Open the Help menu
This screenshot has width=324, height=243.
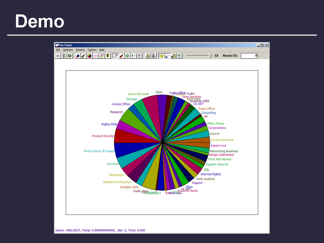pyautogui.click(x=102, y=50)
